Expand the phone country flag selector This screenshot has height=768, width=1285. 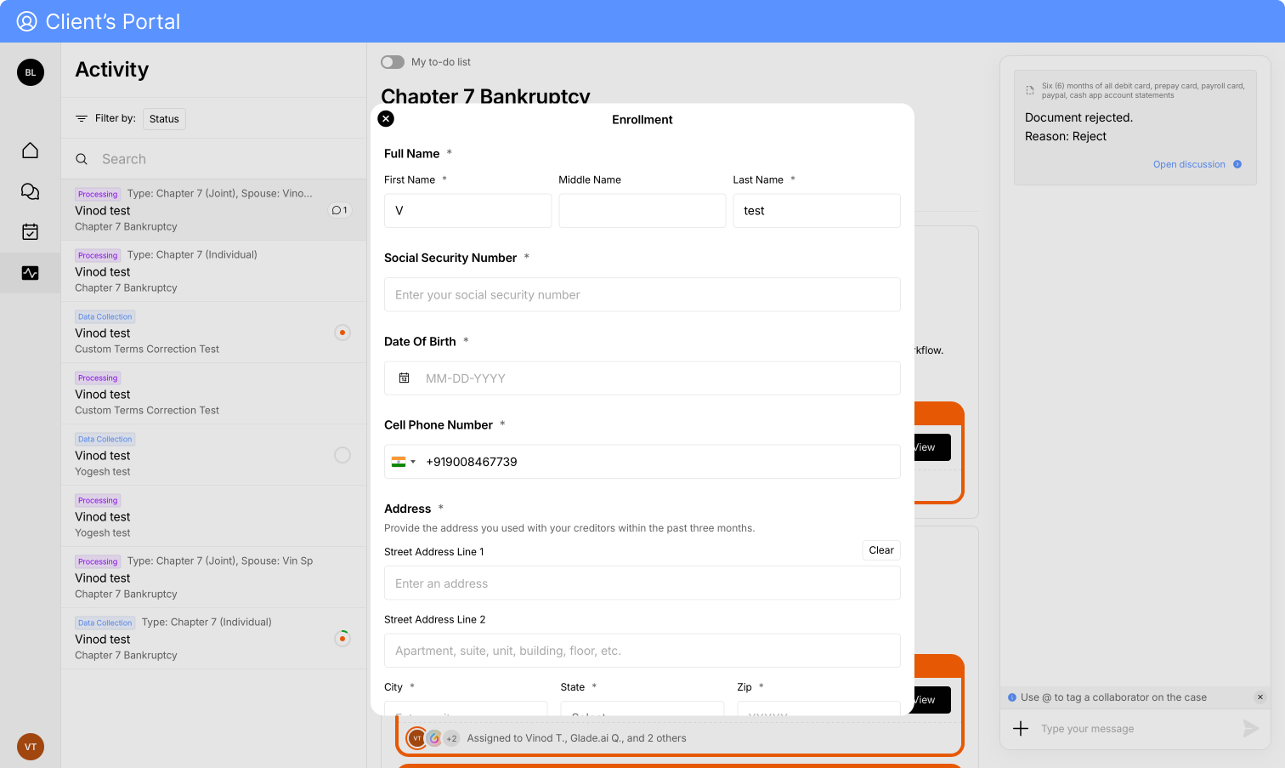click(x=404, y=462)
